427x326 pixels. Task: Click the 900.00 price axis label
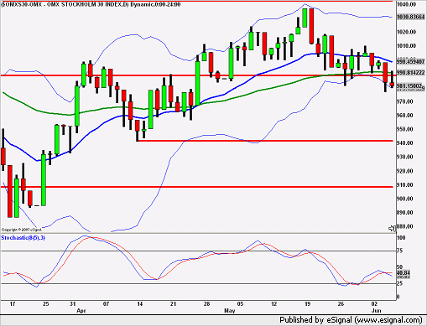[404, 199]
